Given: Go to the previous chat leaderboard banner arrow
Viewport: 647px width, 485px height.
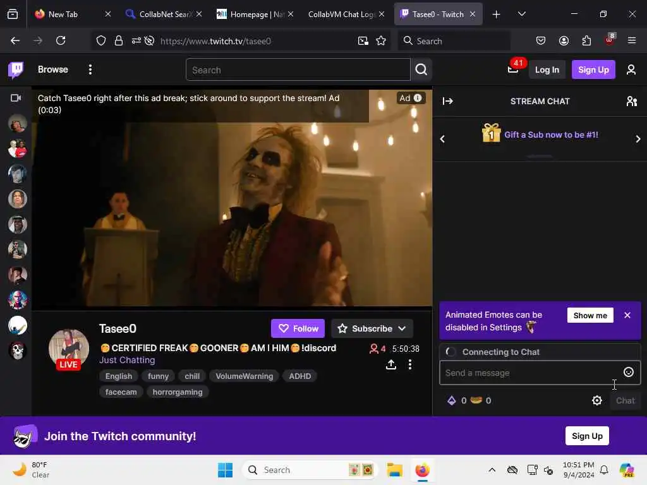Looking at the screenshot, I should click(442, 139).
